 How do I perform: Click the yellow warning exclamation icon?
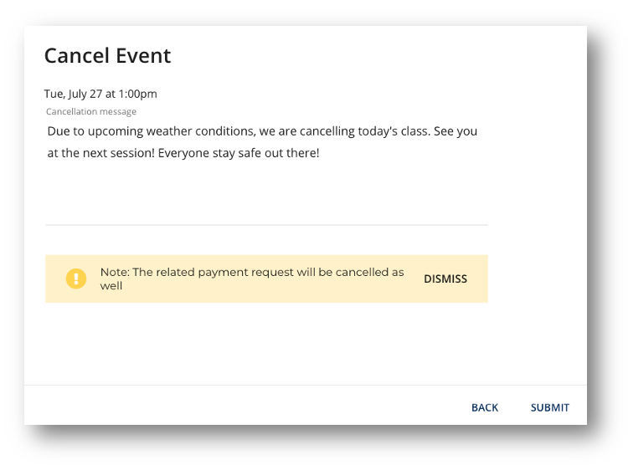pyautogui.click(x=76, y=278)
